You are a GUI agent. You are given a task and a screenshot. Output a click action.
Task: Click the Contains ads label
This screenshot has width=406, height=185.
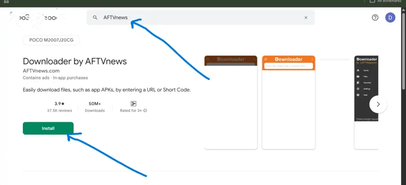[x=36, y=78]
